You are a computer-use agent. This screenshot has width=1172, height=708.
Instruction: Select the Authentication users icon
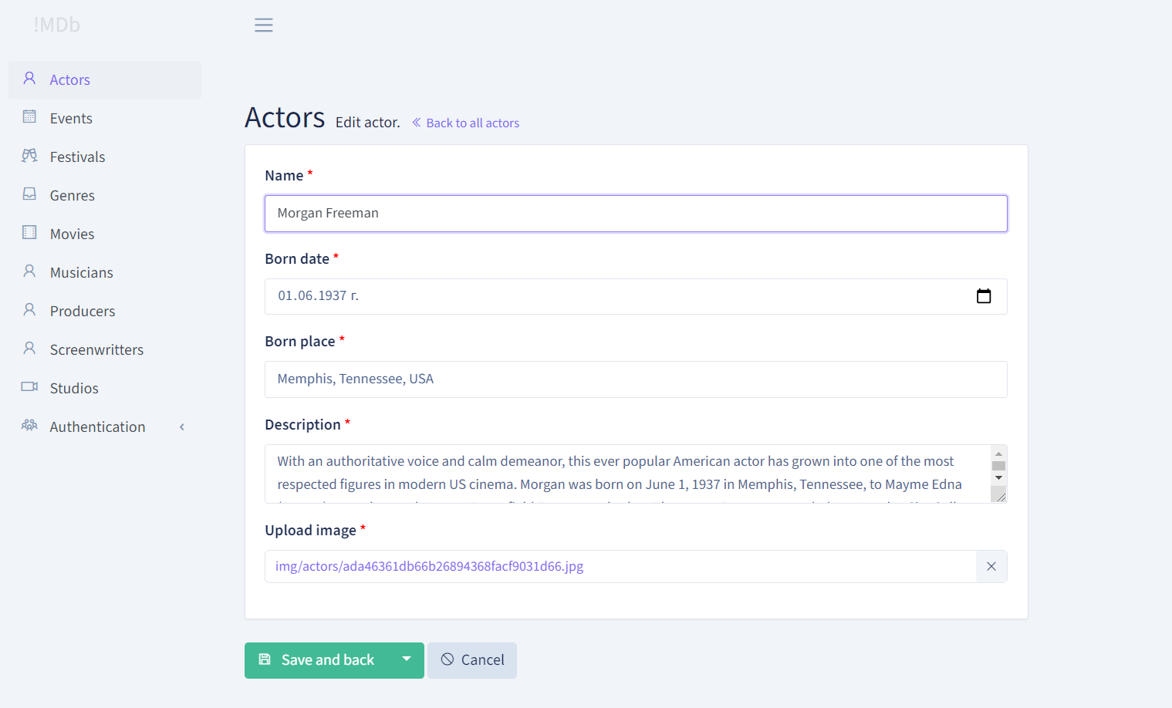[x=29, y=426]
